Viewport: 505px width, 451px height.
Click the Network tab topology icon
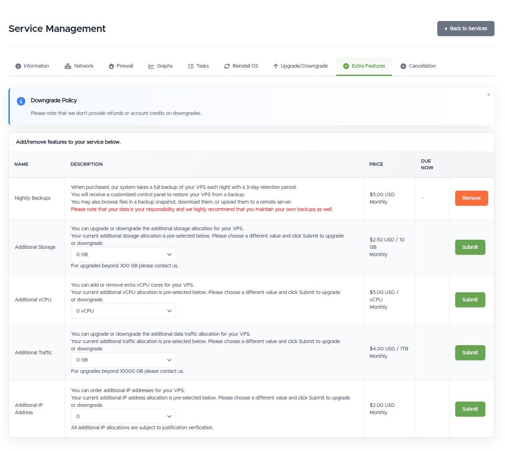coord(68,66)
